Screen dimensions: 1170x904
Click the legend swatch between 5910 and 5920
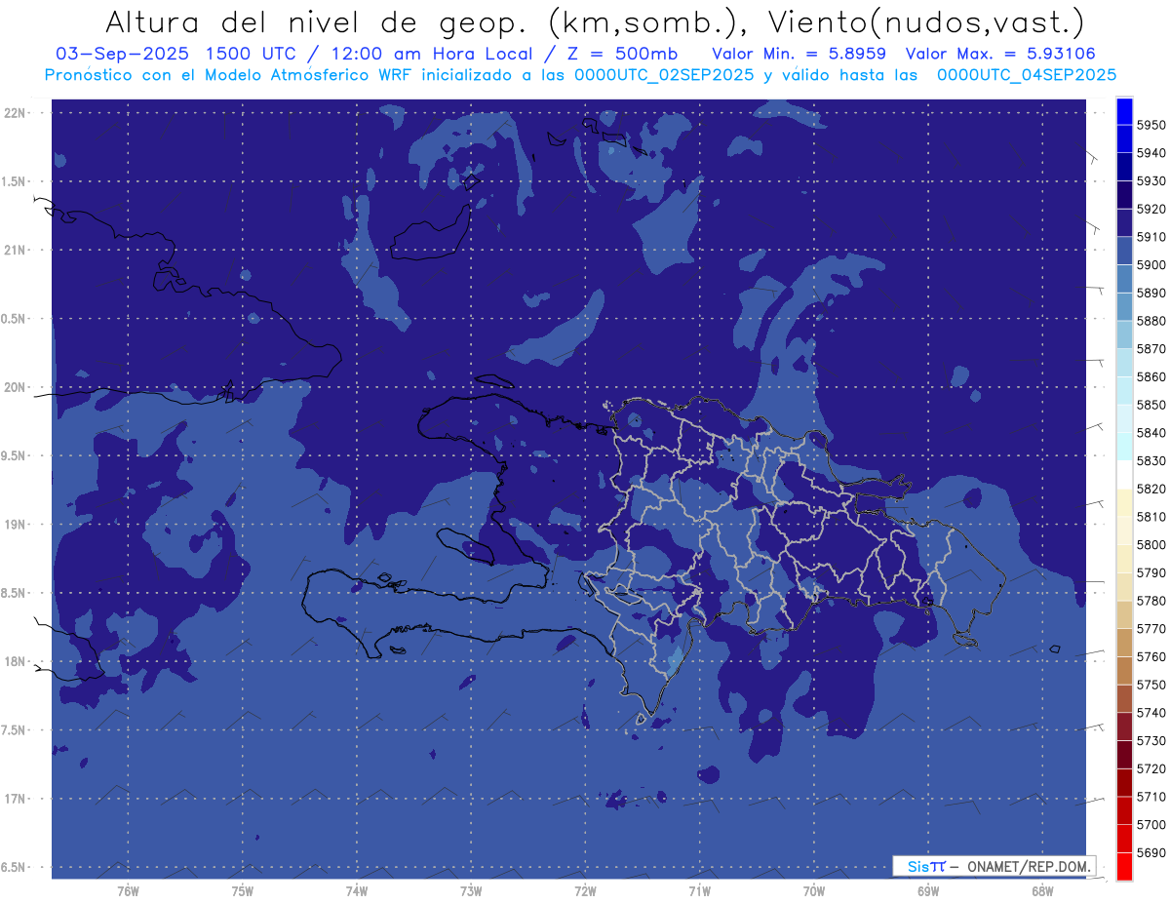pyautogui.click(x=1124, y=221)
